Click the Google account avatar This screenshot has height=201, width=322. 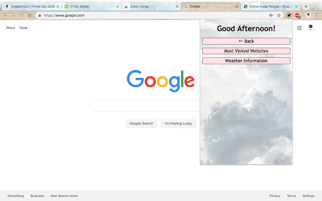[310, 28]
